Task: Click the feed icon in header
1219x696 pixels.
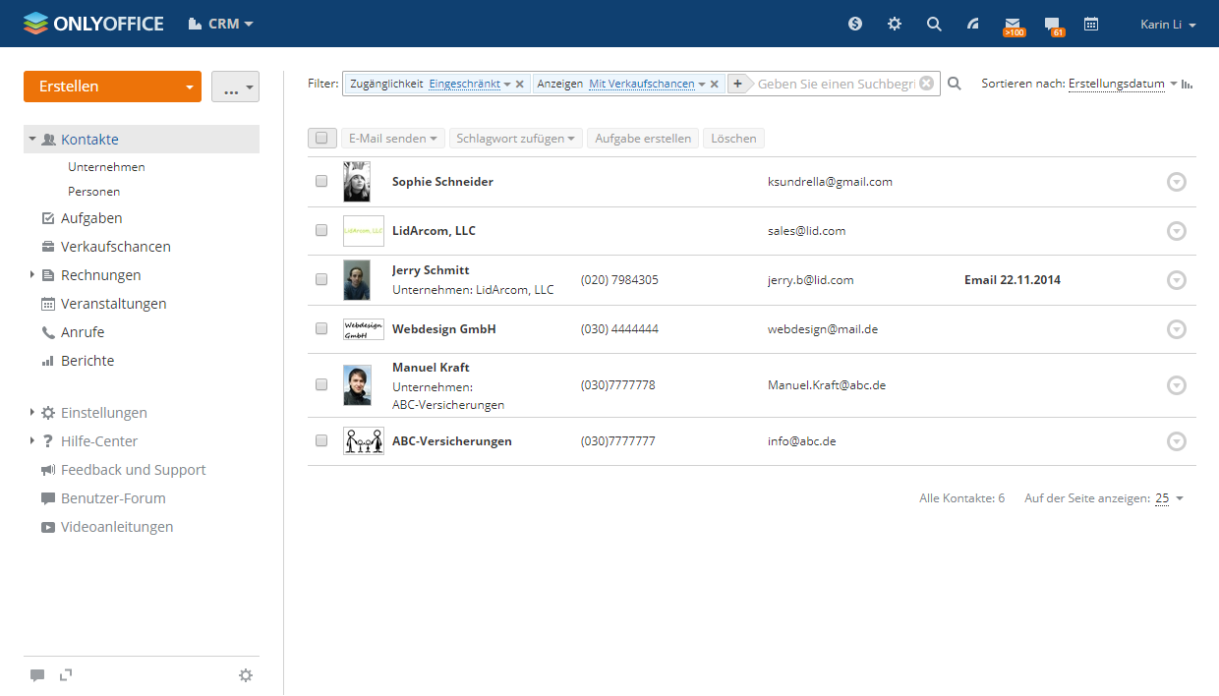Action: pyautogui.click(x=973, y=24)
